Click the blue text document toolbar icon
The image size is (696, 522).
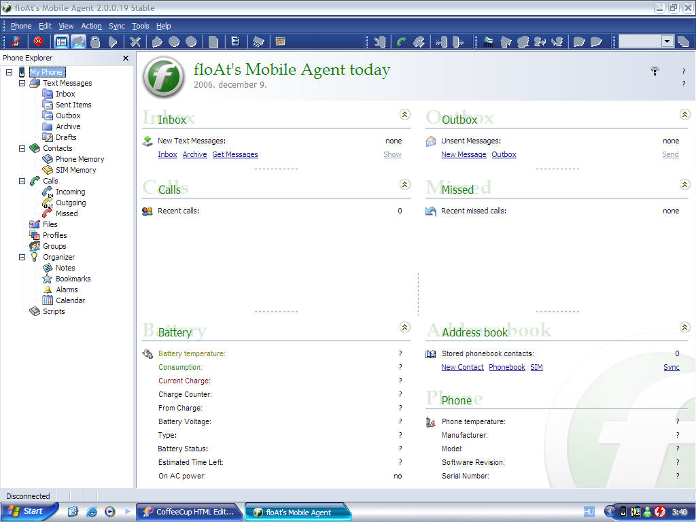(x=235, y=41)
